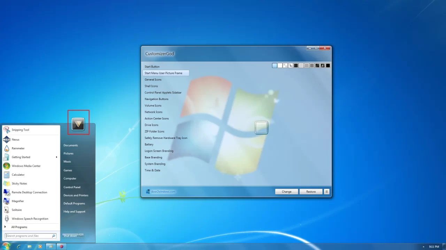Open Windows Media Center entry
446x250 pixels.
click(x=31, y=166)
